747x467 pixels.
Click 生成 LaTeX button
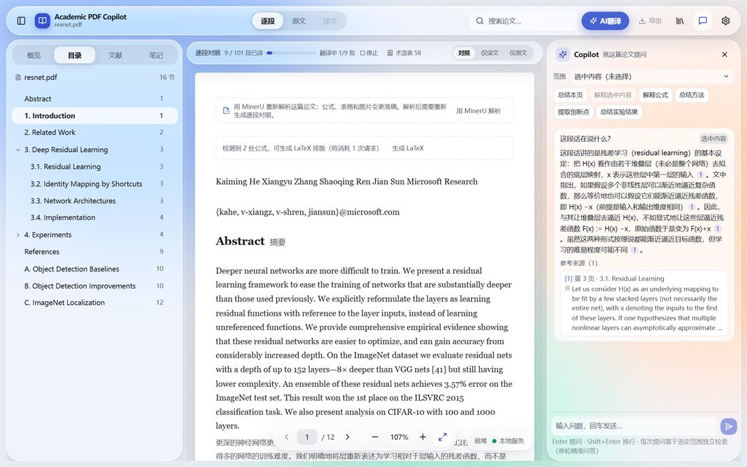[408, 148]
